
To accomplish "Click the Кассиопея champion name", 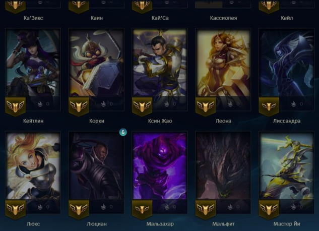I will [223, 18].
